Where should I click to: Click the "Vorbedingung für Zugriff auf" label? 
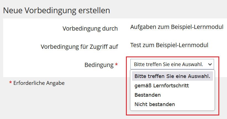[79, 47]
